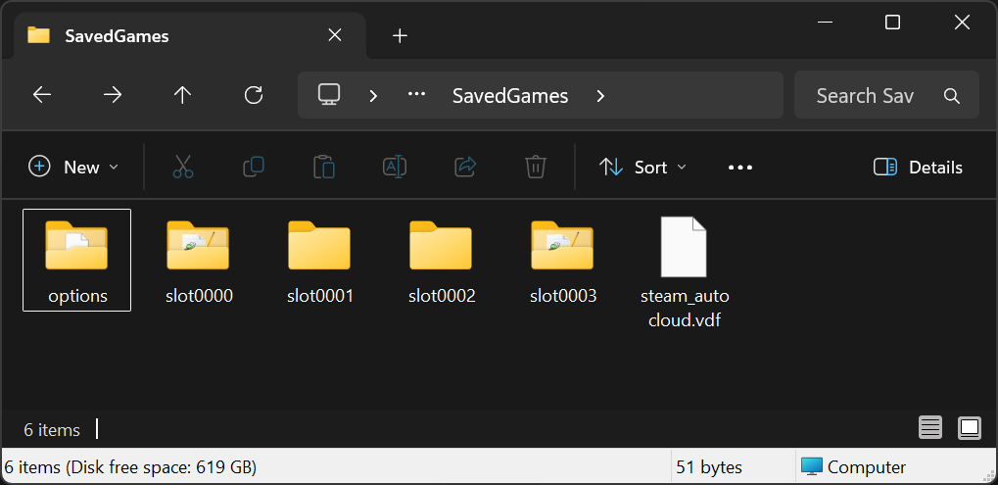This screenshot has width=998, height=485.
Task: Select the slot0001 folder
Action: pos(320,261)
